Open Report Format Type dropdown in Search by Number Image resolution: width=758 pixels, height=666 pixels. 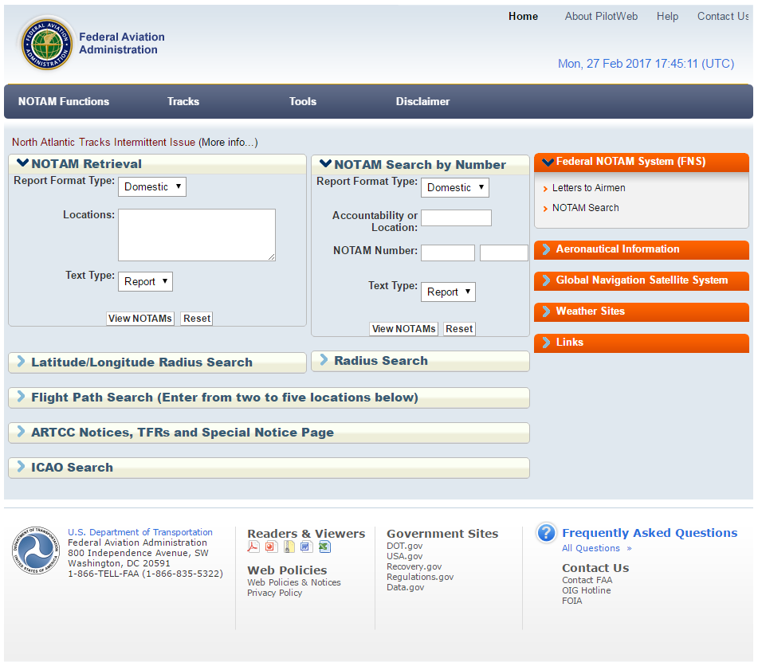[455, 187]
